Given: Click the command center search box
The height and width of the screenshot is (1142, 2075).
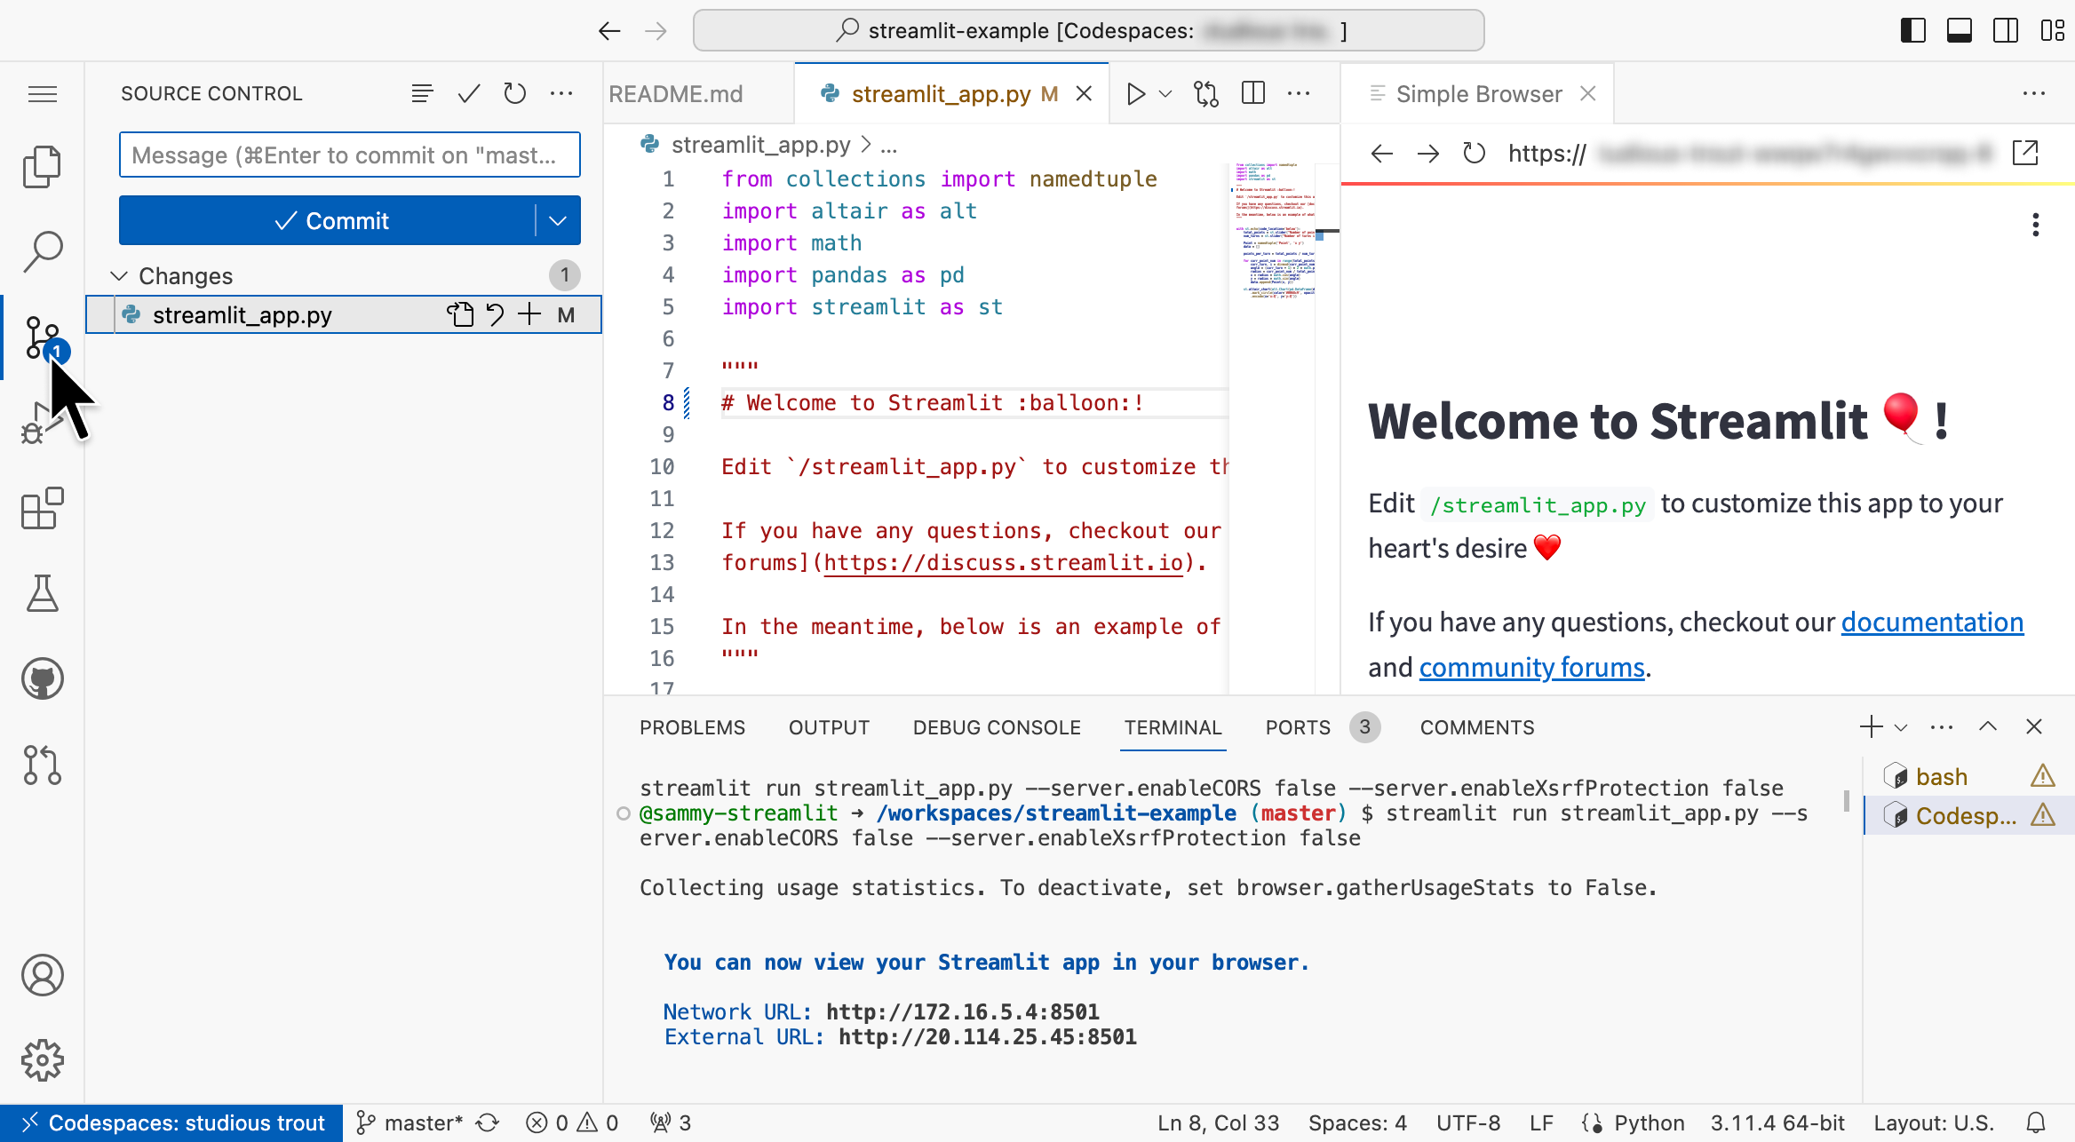Looking at the screenshot, I should coord(1088,31).
